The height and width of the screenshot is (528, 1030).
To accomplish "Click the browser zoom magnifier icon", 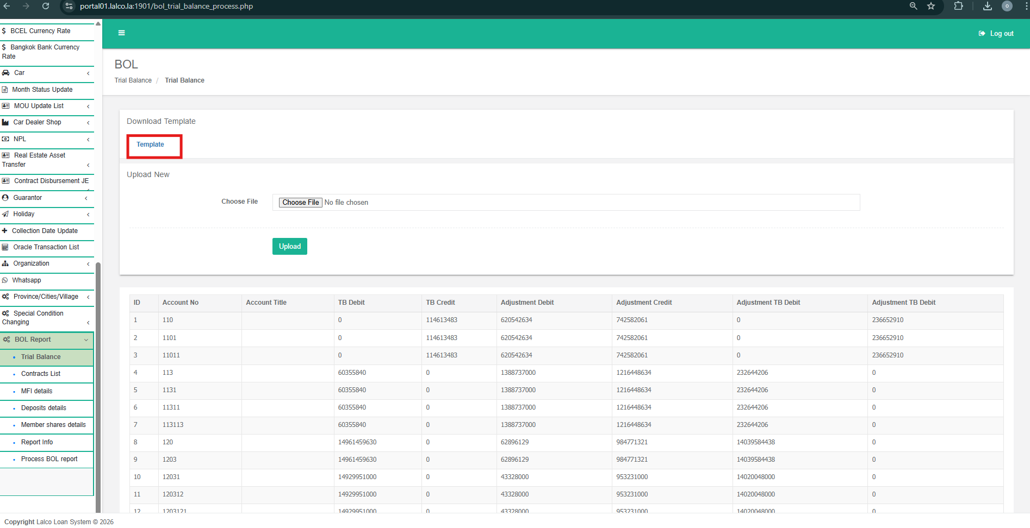I will pos(913,6).
